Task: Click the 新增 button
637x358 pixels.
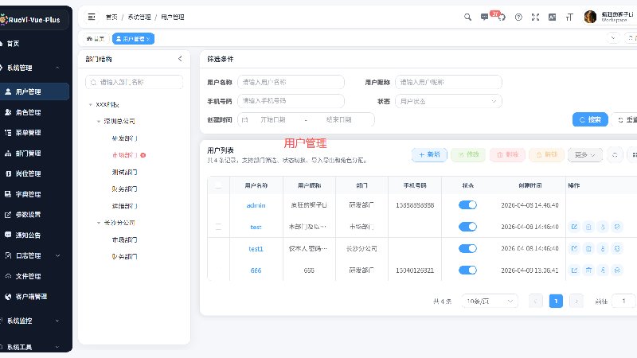Action: click(x=429, y=154)
